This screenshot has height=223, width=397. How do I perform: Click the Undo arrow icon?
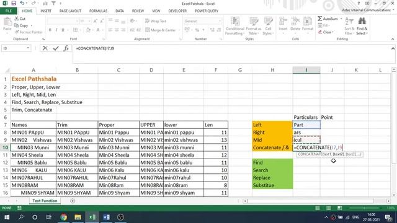(x=22, y=3)
